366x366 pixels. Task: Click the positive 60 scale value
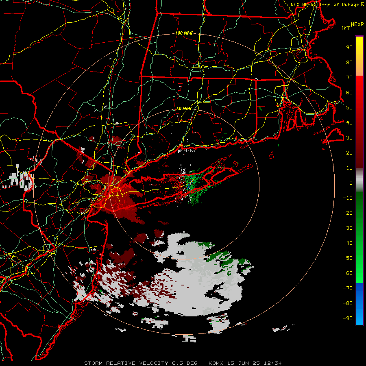click(x=349, y=93)
